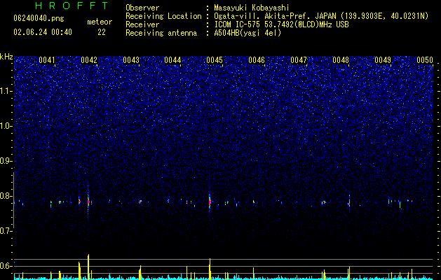Click the meteor echo near 0048
The image size is (441, 280).
349,202
